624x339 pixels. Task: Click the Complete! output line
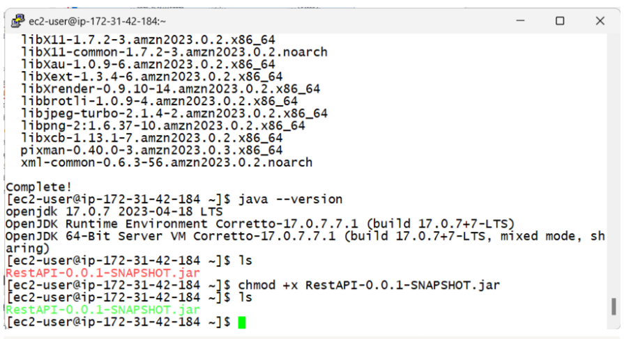pos(38,187)
